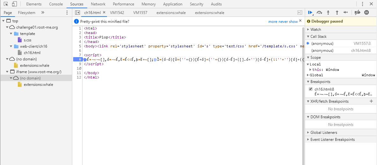Click the 'never show' link
Image resolution: width=378 pixels, height=165 pixels.
[x=288, y=22]
